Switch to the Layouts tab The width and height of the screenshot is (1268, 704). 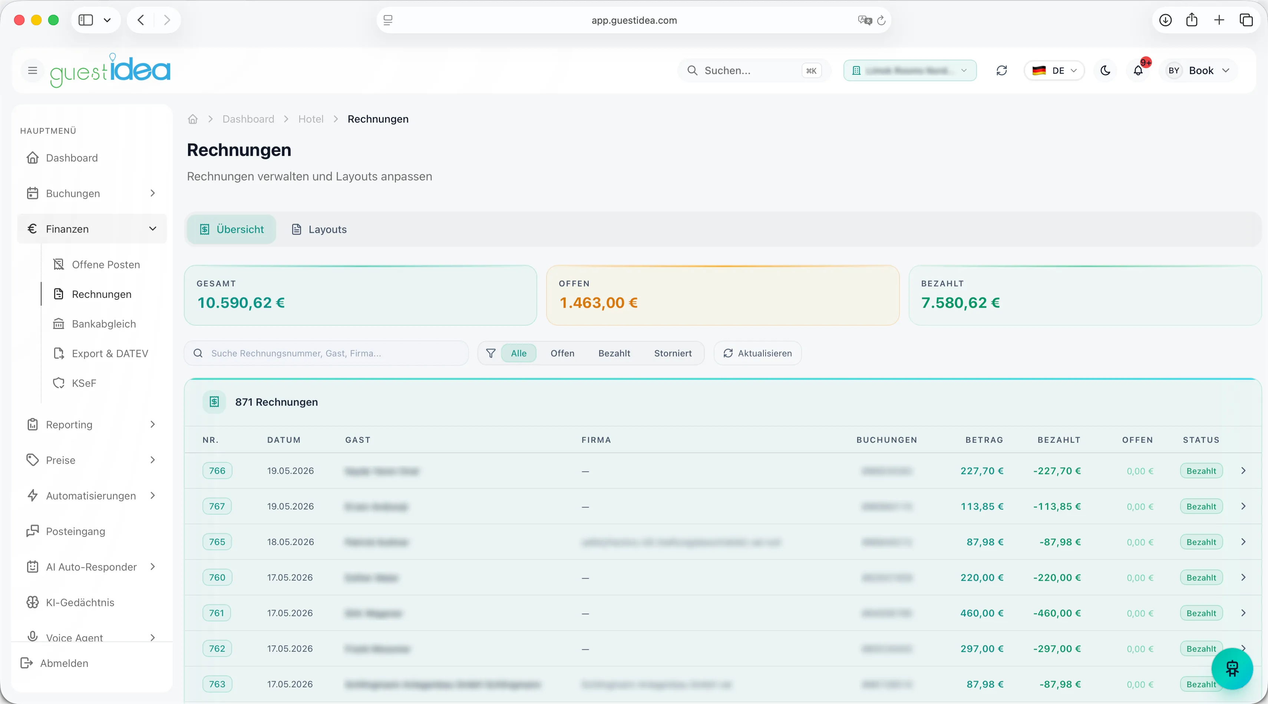319,229
